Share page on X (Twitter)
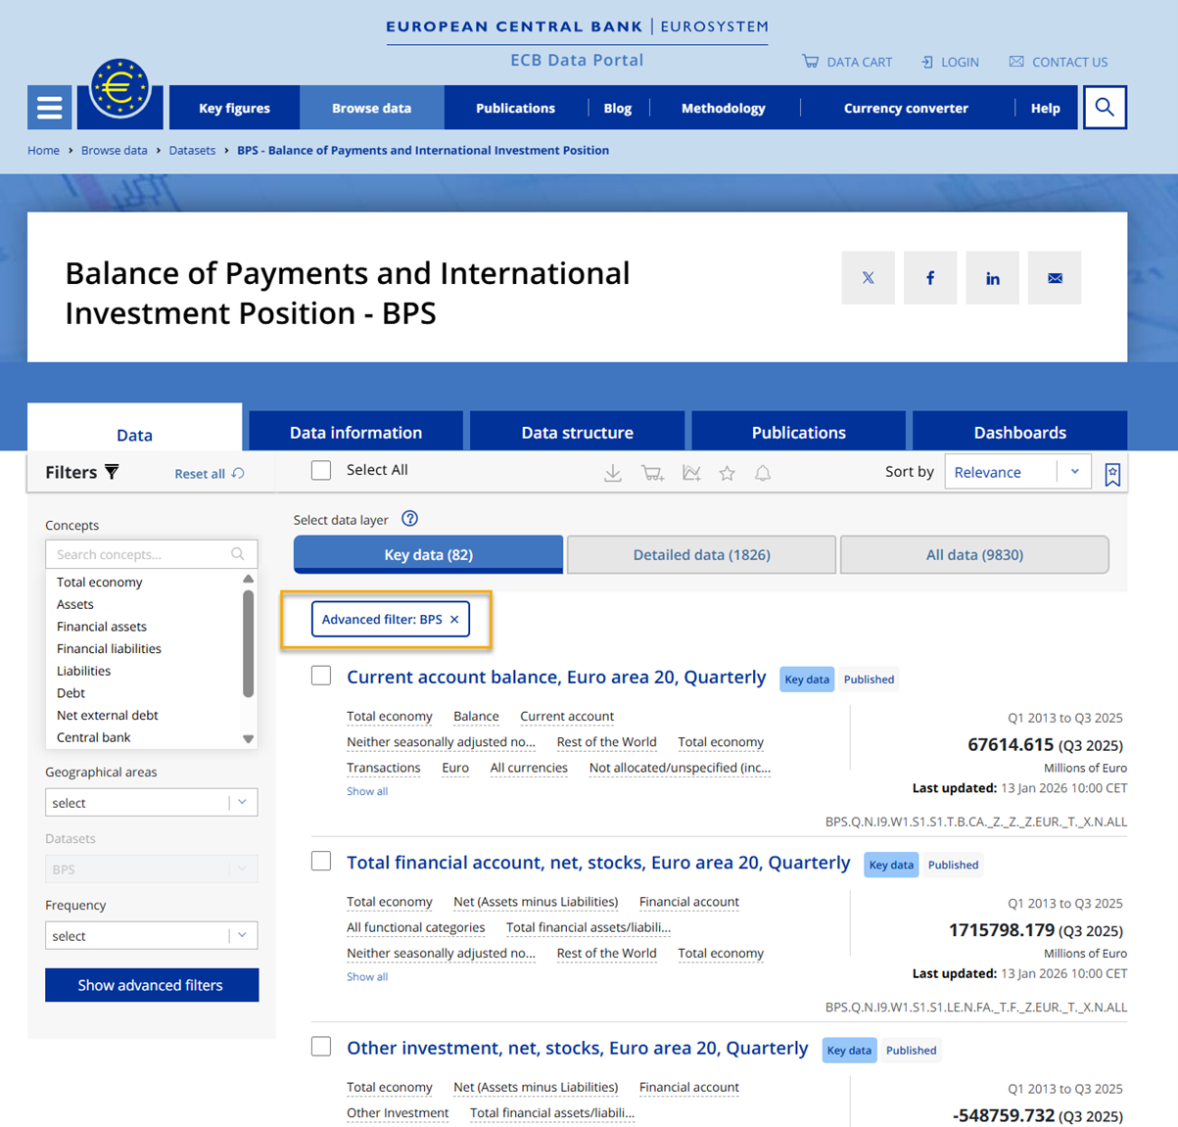 pyautogui.click(x=868, y=278)
